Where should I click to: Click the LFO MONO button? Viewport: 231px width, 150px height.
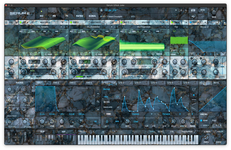click(x=109, y=114)
